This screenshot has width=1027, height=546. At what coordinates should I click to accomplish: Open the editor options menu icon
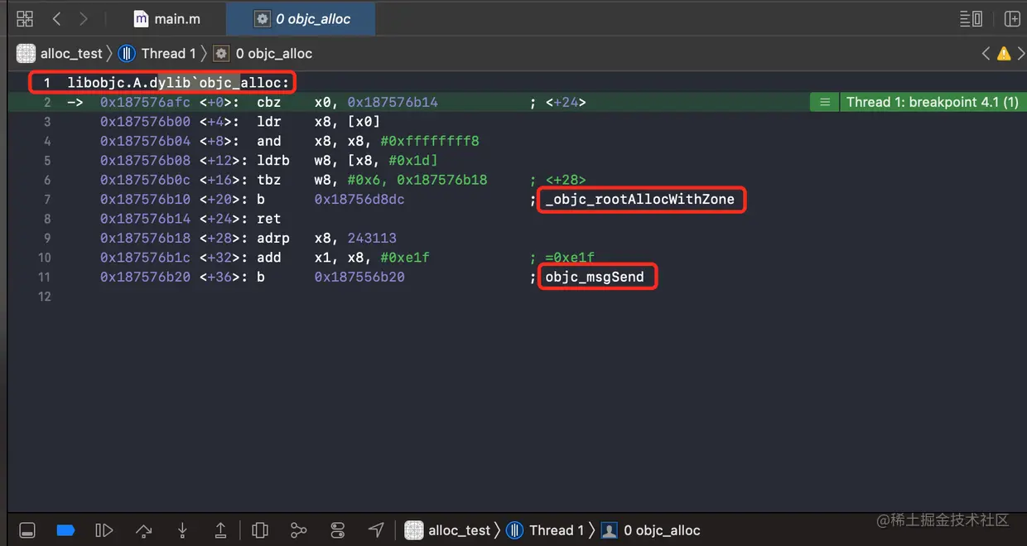[971, 18]
